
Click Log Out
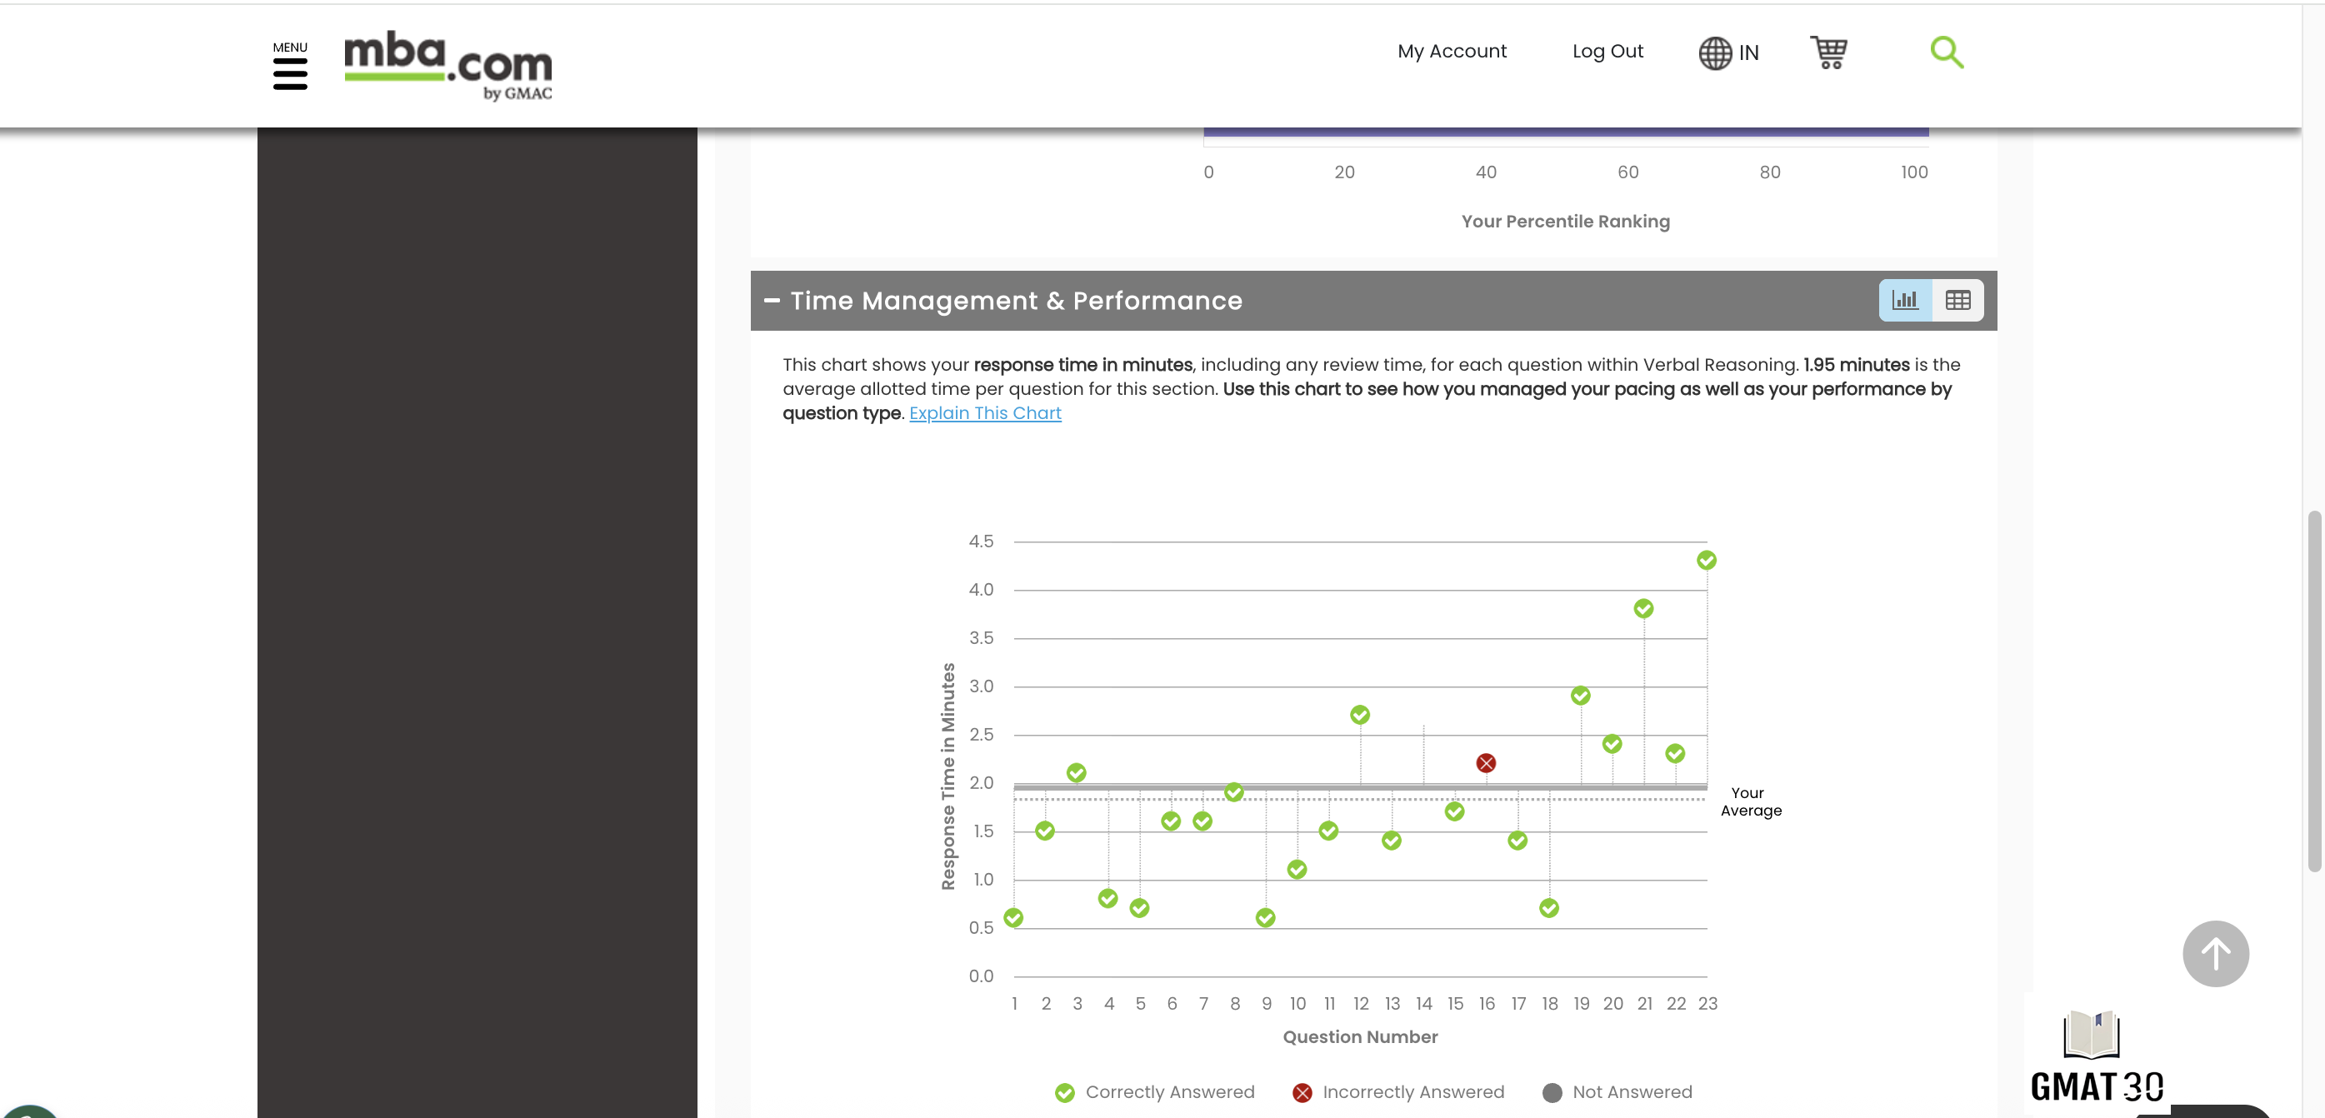coord(1607,52)
